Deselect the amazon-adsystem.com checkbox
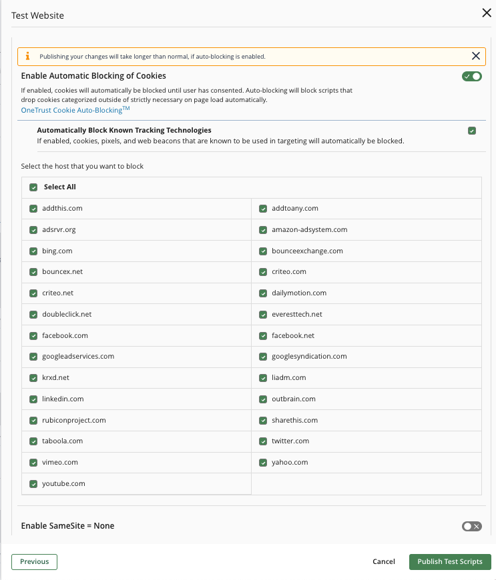Image resolution: width=496 pixels, height=580 pixels. pyautogui.click(x=263, y=230)
